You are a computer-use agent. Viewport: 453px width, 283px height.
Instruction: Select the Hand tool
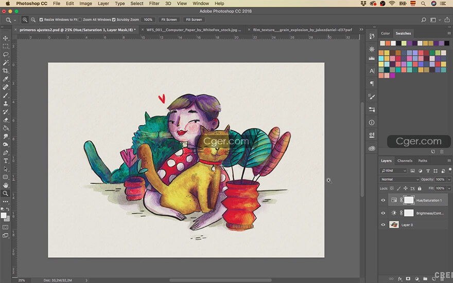(x=6, y=185)
